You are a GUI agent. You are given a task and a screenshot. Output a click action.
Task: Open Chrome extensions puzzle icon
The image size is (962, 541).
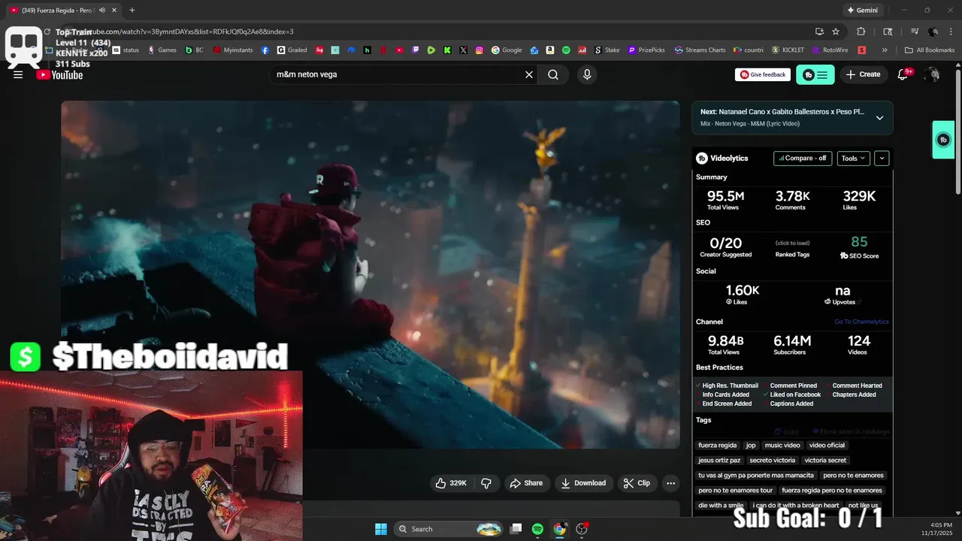[x=861, y=32]
